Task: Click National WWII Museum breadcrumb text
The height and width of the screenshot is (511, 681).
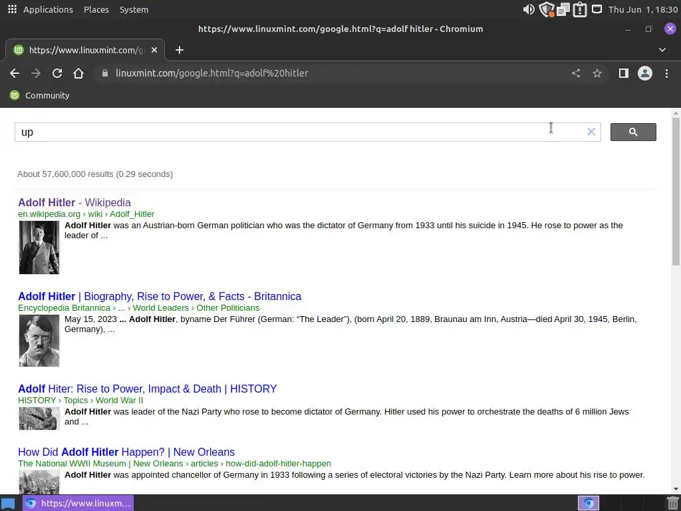Action: click(x=174, y=464)
